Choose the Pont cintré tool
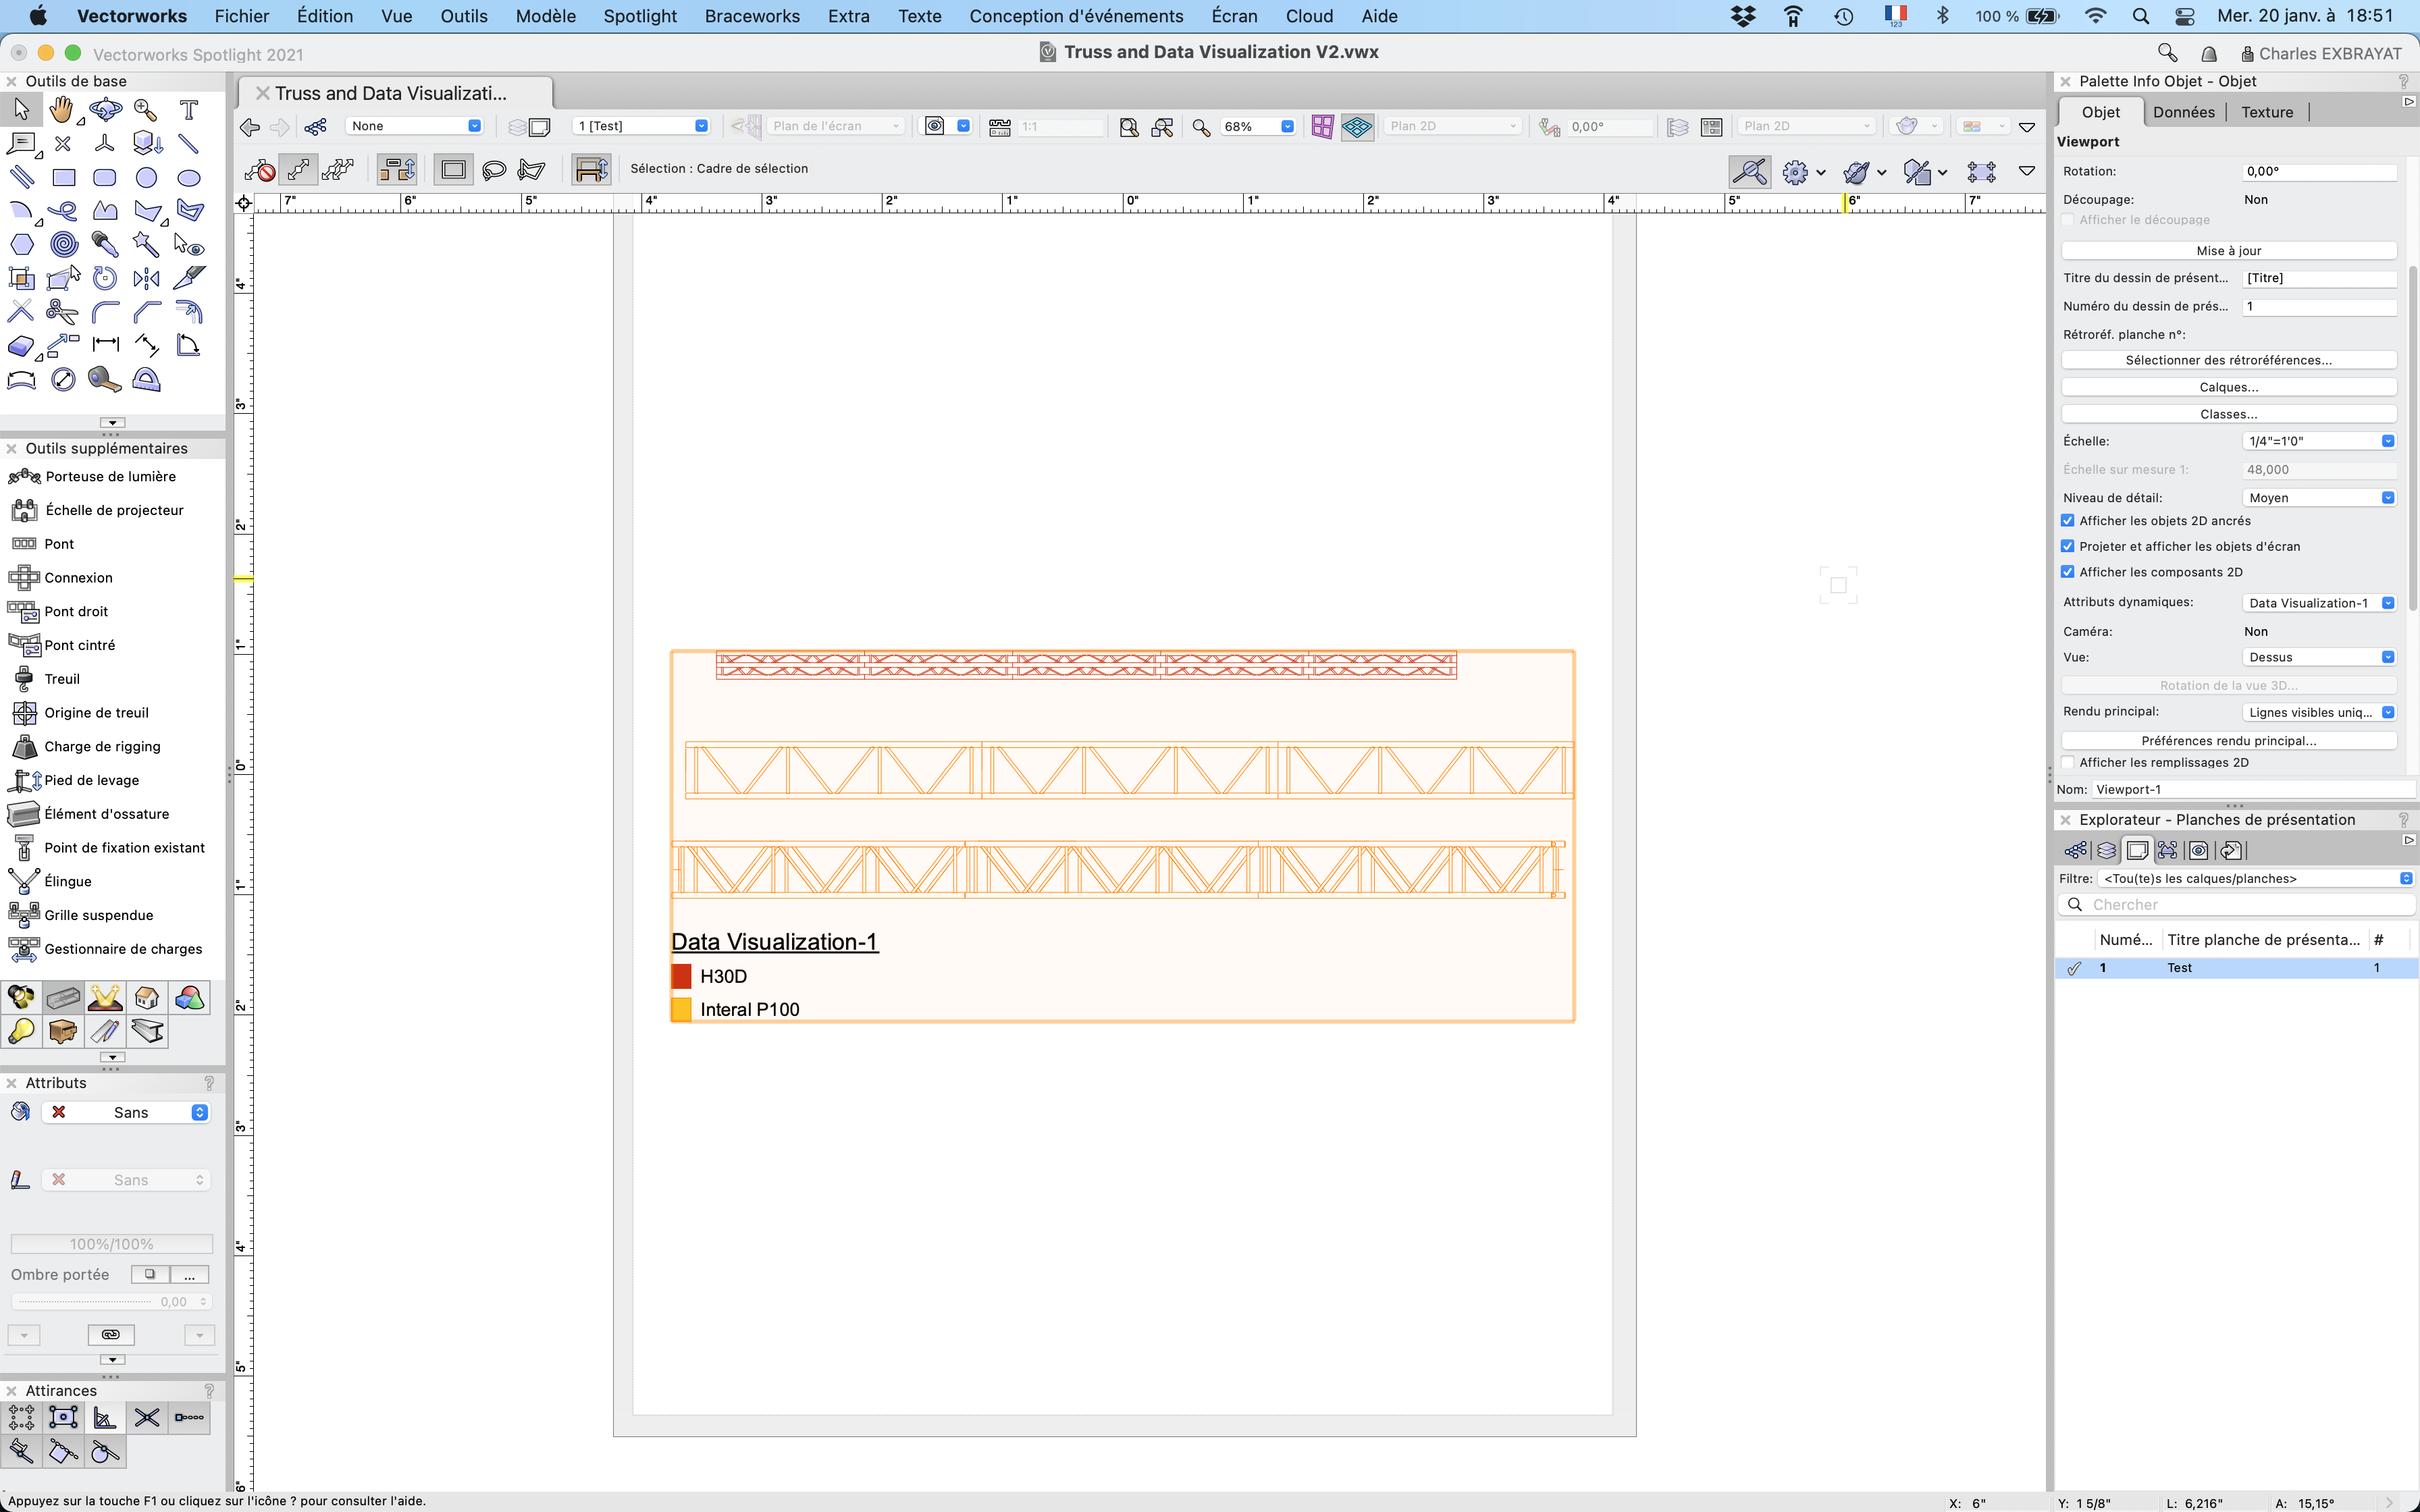Image resolution: width=2420 pixels, height=1512 pixels. coord(79,645)
